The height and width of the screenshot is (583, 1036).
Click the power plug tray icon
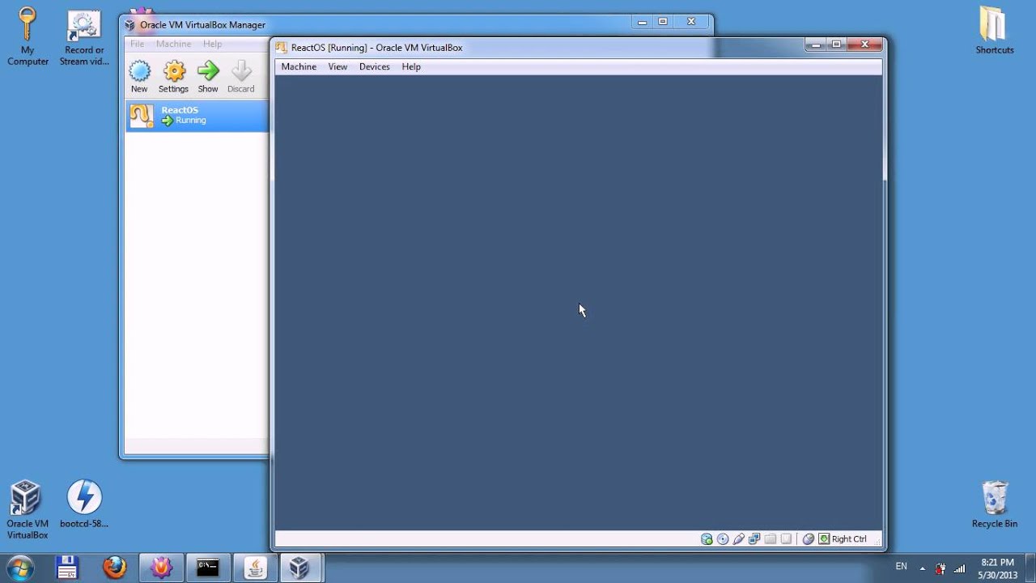pos(940,568)
